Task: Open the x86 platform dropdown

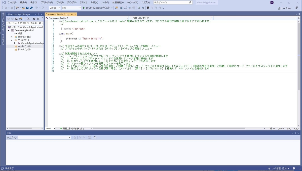Action: click(x=80, y=8)
